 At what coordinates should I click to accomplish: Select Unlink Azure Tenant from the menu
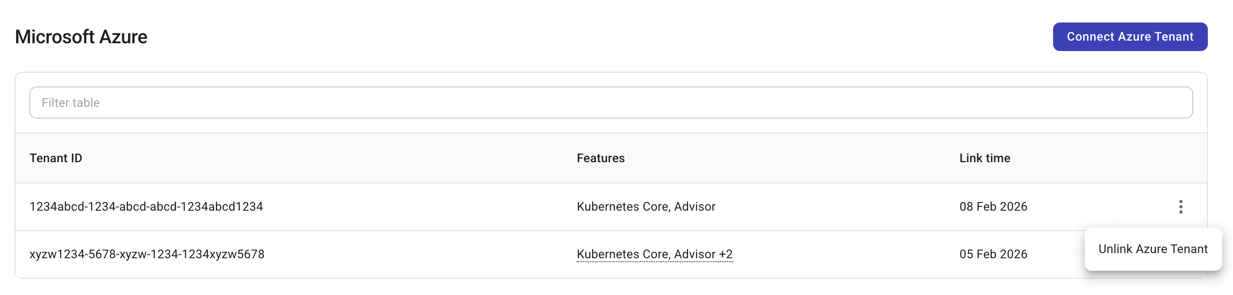(x=1152, y=249)
